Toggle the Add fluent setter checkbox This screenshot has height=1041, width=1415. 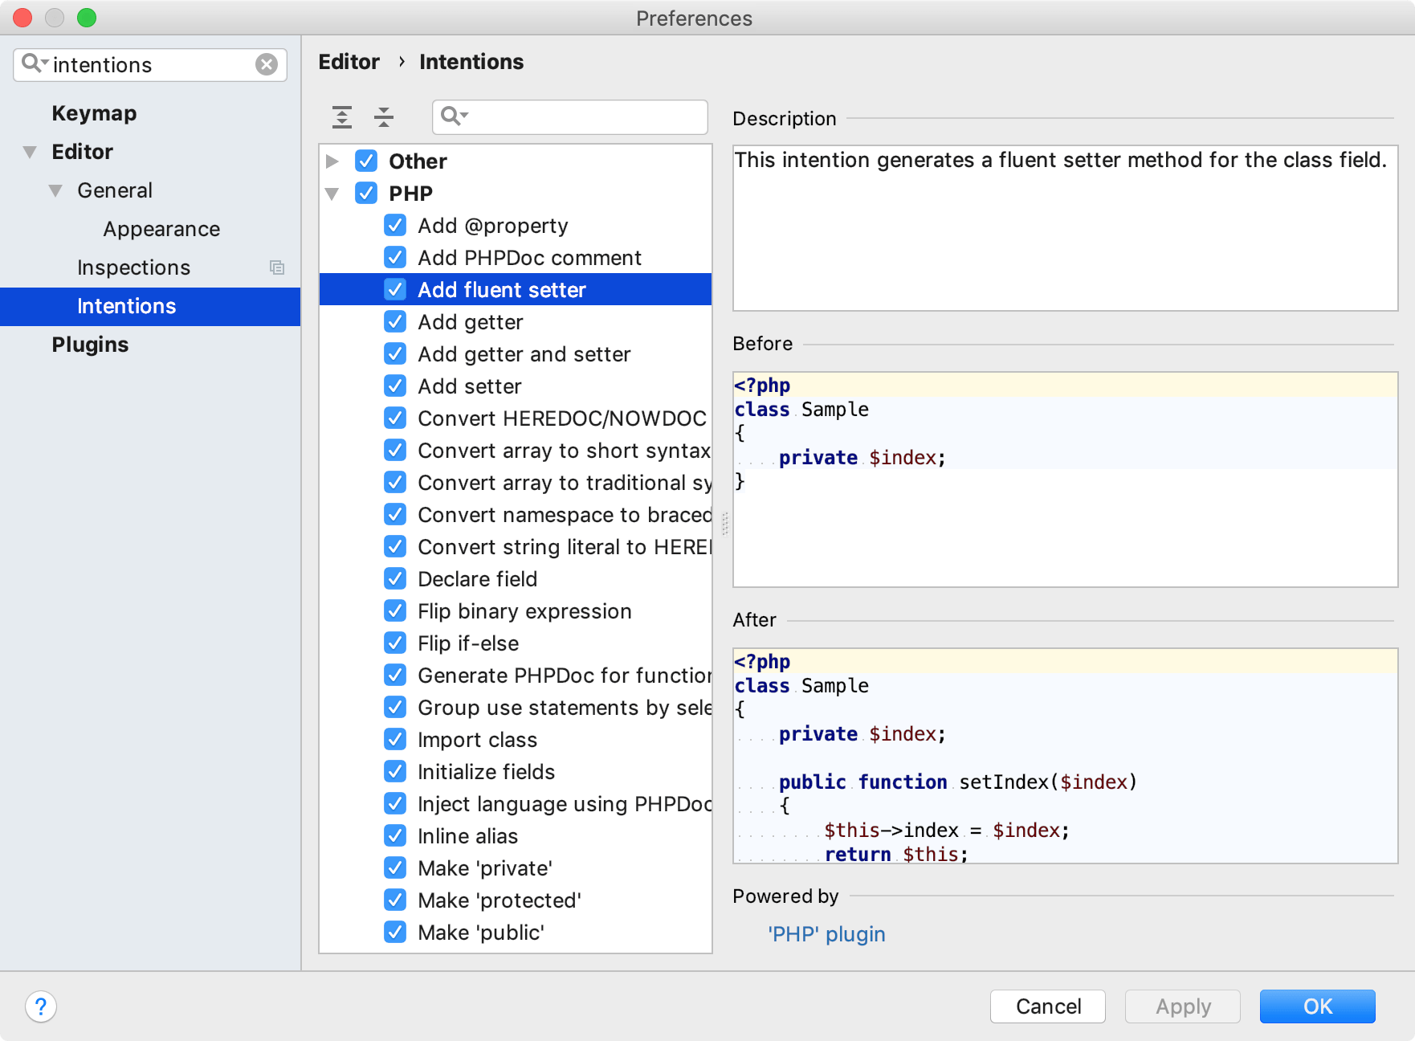coord(395,289)
